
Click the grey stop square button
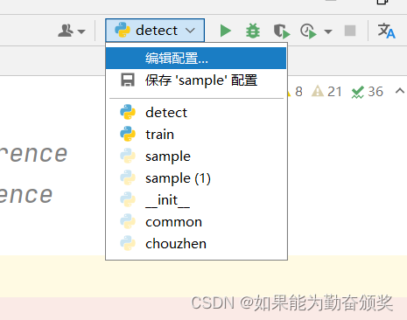coord(350,31)
